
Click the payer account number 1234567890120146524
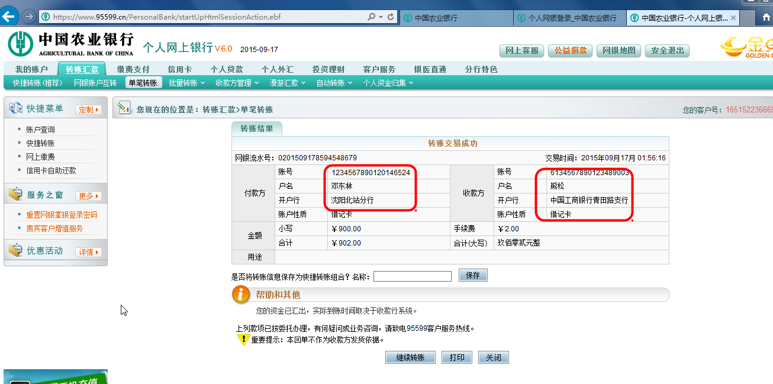click(371, 173)
